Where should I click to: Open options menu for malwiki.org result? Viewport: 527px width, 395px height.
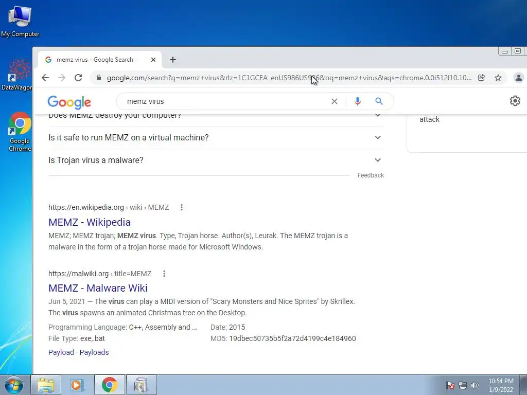(x=164, y=274)
